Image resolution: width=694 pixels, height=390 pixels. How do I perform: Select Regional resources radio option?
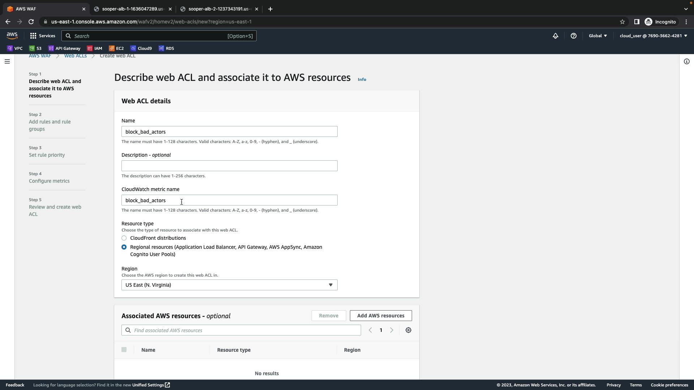click(124, 247)
